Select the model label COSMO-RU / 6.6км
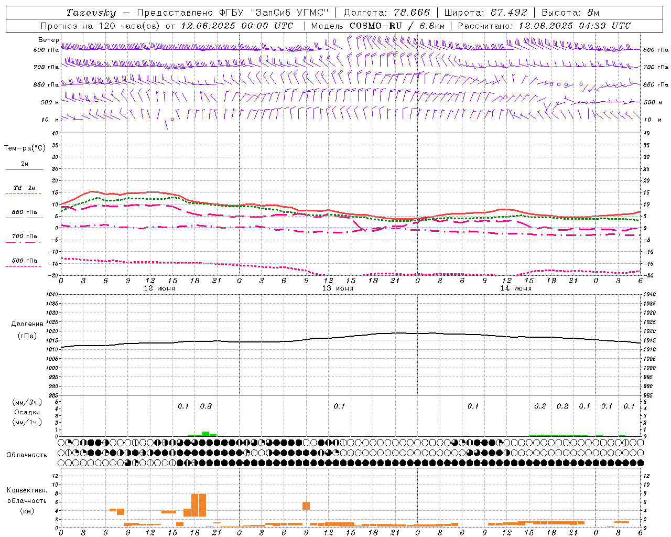Screen dimensions: 671x537 coord(397,26)
